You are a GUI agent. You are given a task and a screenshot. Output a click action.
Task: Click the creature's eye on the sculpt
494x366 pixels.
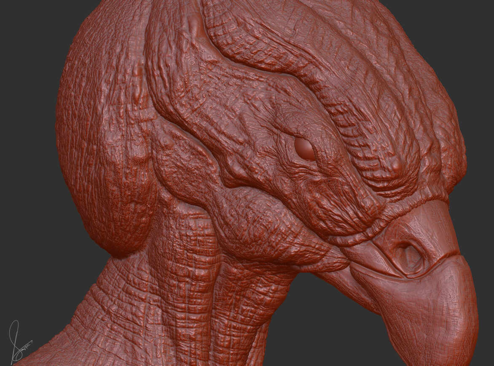304,148
